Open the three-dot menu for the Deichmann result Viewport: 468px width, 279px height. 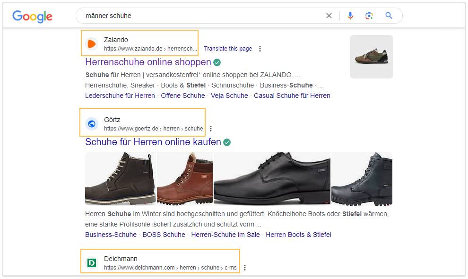point(245,267)
